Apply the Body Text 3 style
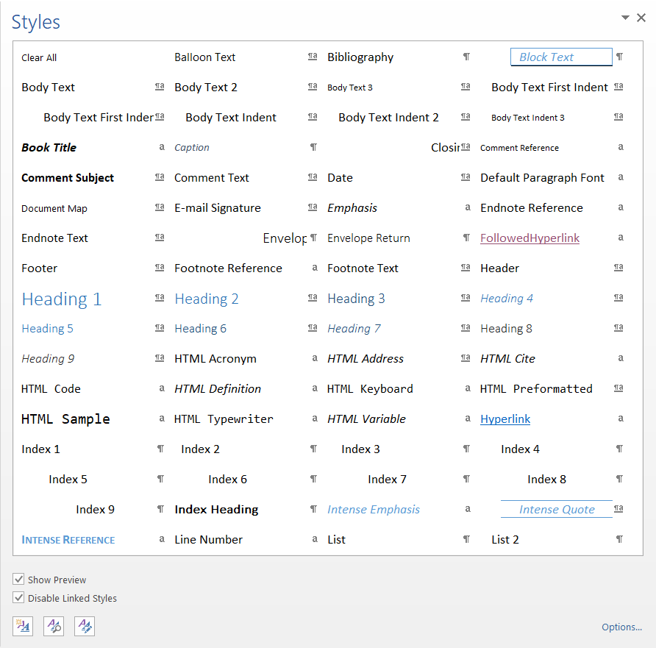 [x=350, y=88]
